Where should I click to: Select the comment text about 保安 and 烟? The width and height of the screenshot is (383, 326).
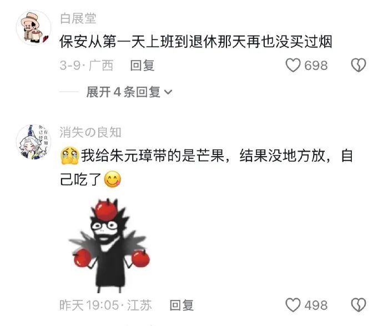coord(196,42)
